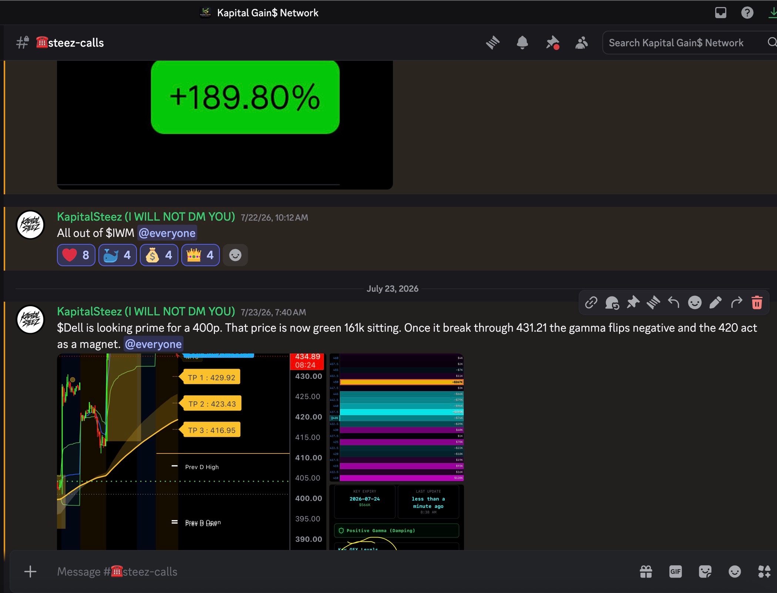Show pinned messages in channel header
Viewport: 777px width, 593px height.
552,43
